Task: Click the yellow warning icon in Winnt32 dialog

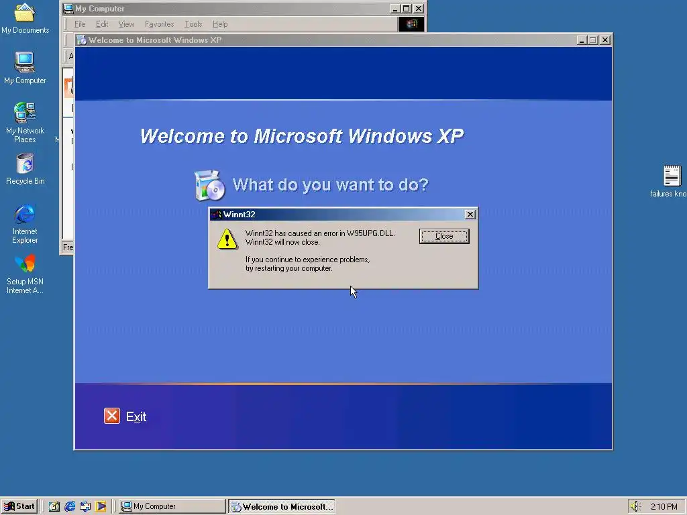Action: pyautogui.click(x=227, y=239)
